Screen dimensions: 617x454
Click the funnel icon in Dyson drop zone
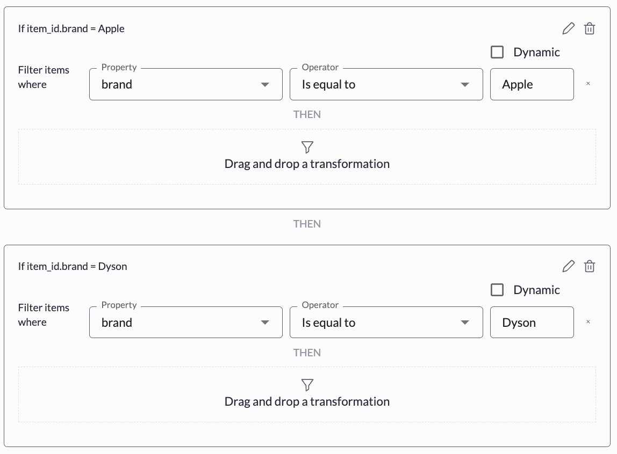307,385
